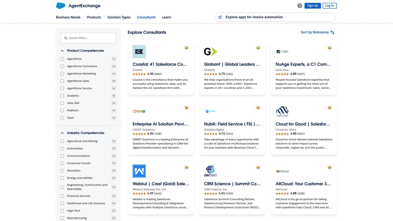The image size is (393, 221).
Task: Open Sort by Relevance option
Action: click(315, 32)
